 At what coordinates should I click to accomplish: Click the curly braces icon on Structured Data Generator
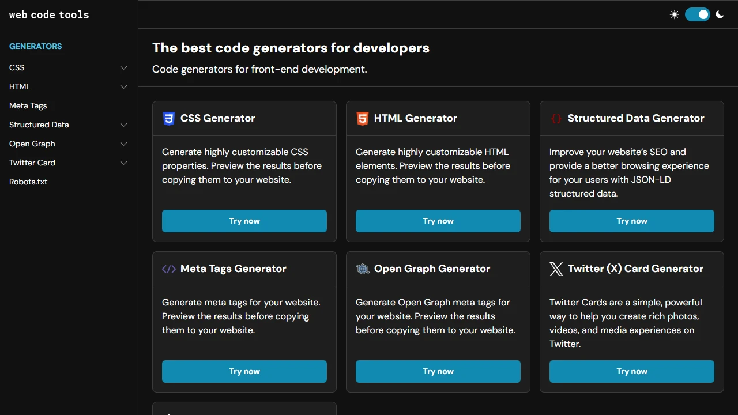(x=556, y=118)
